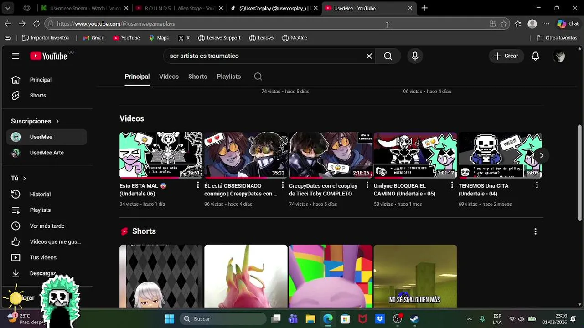Open options for TENEMOS Una CITA video
Image resolution: width=584 pixels, height=328 pixels.
[537, 185]
